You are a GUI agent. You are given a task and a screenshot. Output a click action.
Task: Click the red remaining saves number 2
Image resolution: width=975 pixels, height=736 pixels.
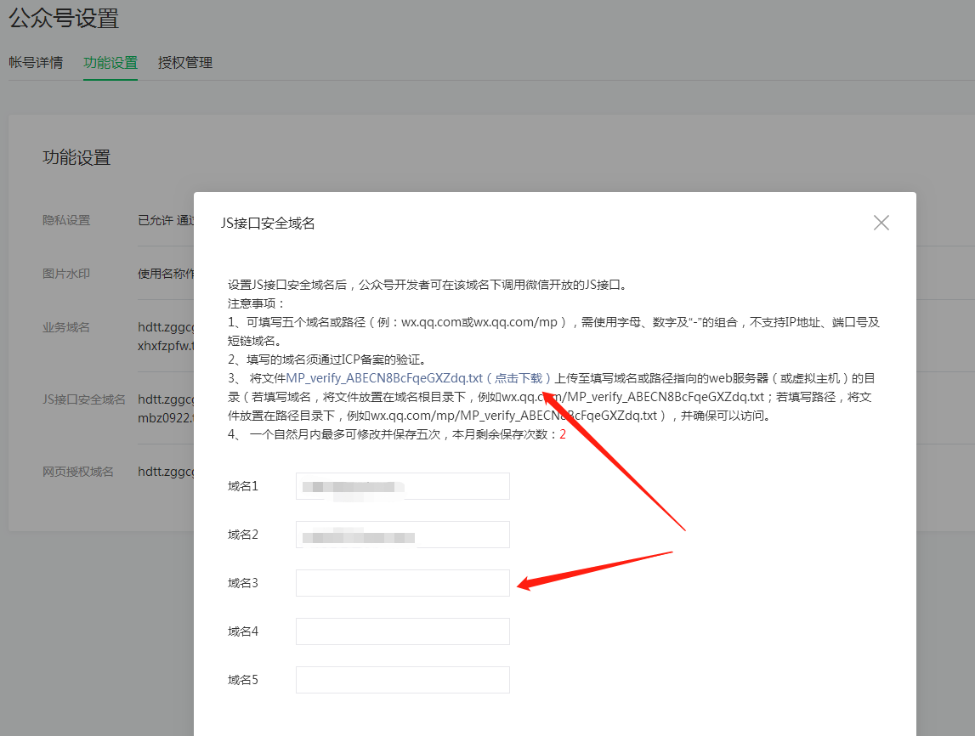(563, 434)
